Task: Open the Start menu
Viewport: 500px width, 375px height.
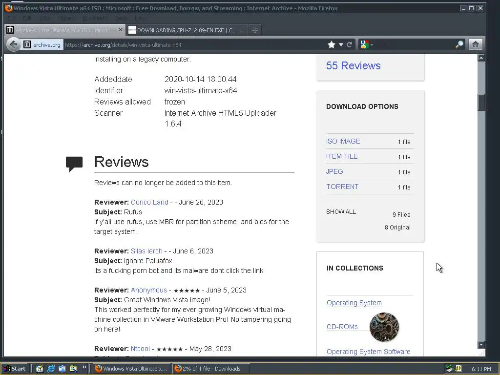Action: coord(15,369)
